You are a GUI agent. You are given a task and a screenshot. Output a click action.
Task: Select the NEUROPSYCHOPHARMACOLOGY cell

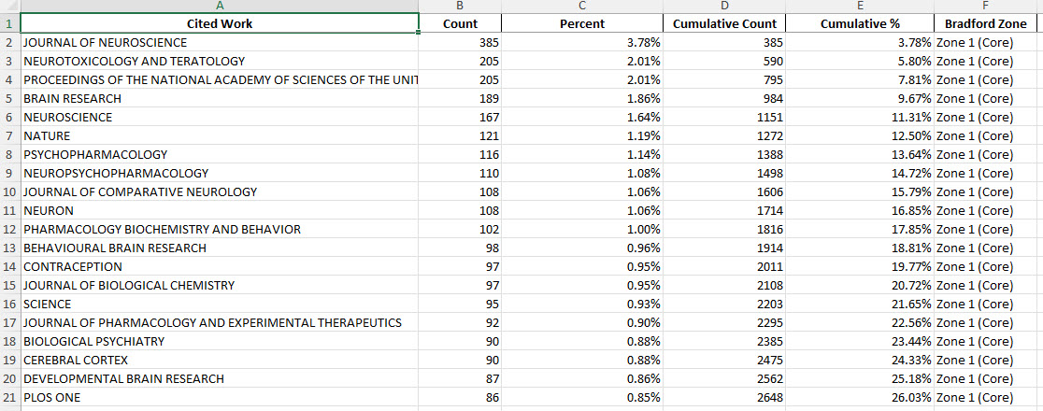pos(220,173)
